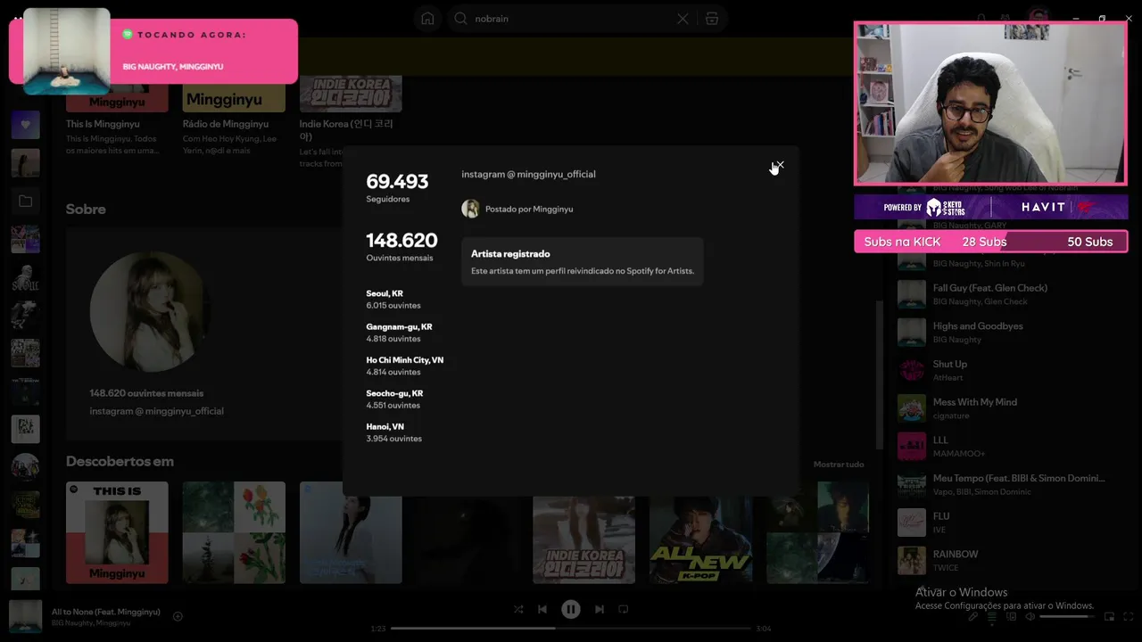
Task: Skip to previous track
Action: (x=542, y=609)
